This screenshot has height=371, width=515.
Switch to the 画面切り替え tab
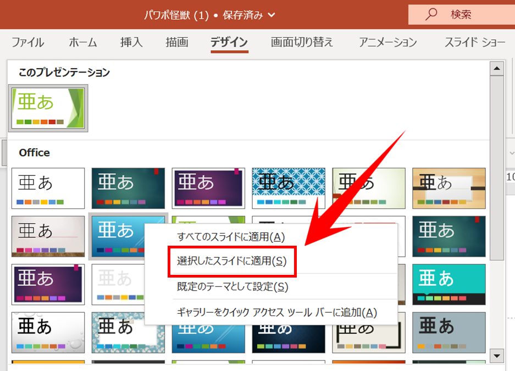point(301,42)
